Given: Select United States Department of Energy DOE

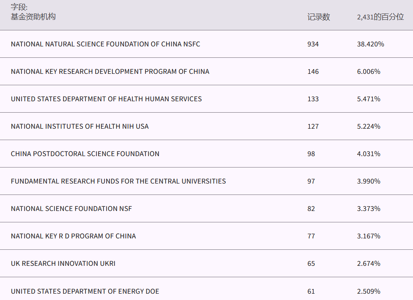Looking at the screenshot, I should point(85,292).
